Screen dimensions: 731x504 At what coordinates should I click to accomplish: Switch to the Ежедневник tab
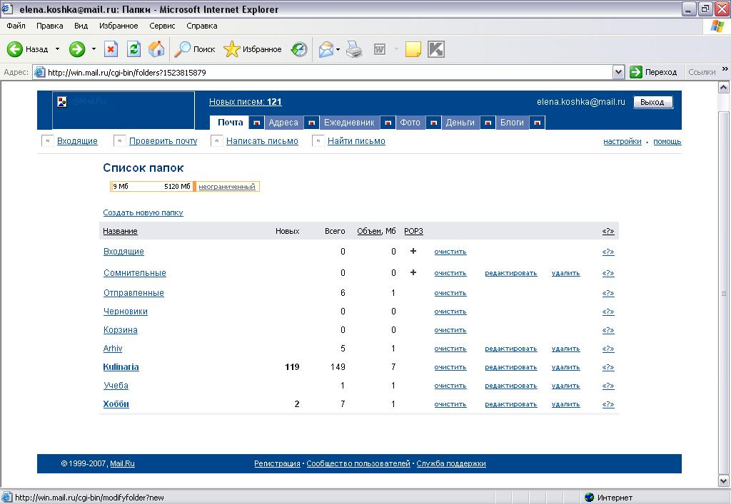coord(349,123)
